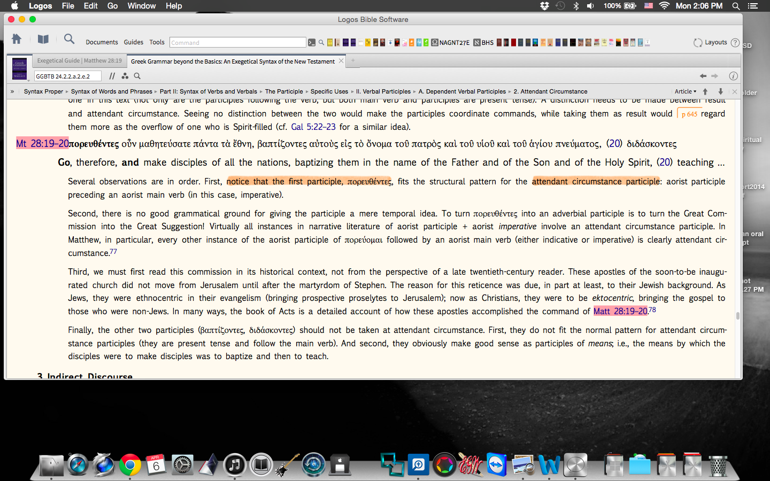This screenshot has width=770, height=481.
Task: Select the Greek Grammar beyond the Basics tab
Action: (x=233, y=61)
